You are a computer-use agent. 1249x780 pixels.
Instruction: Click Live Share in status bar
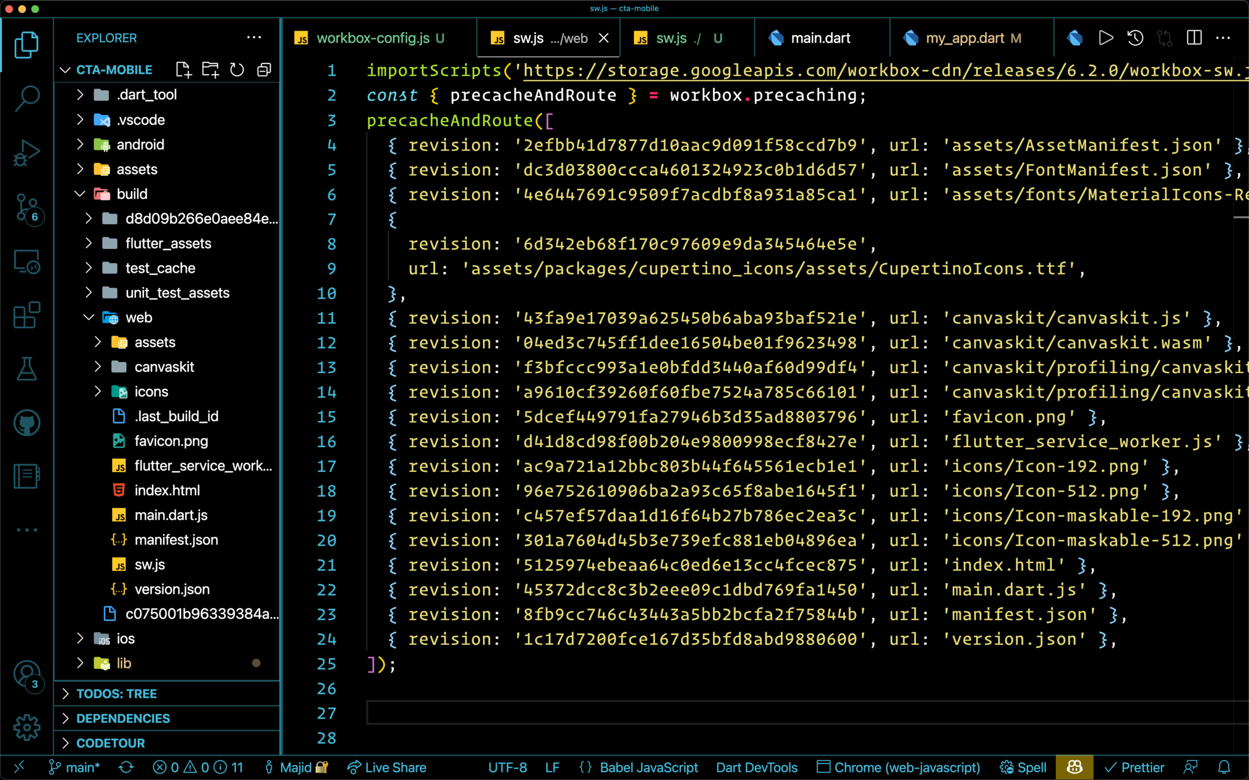[x=386, y=767]
